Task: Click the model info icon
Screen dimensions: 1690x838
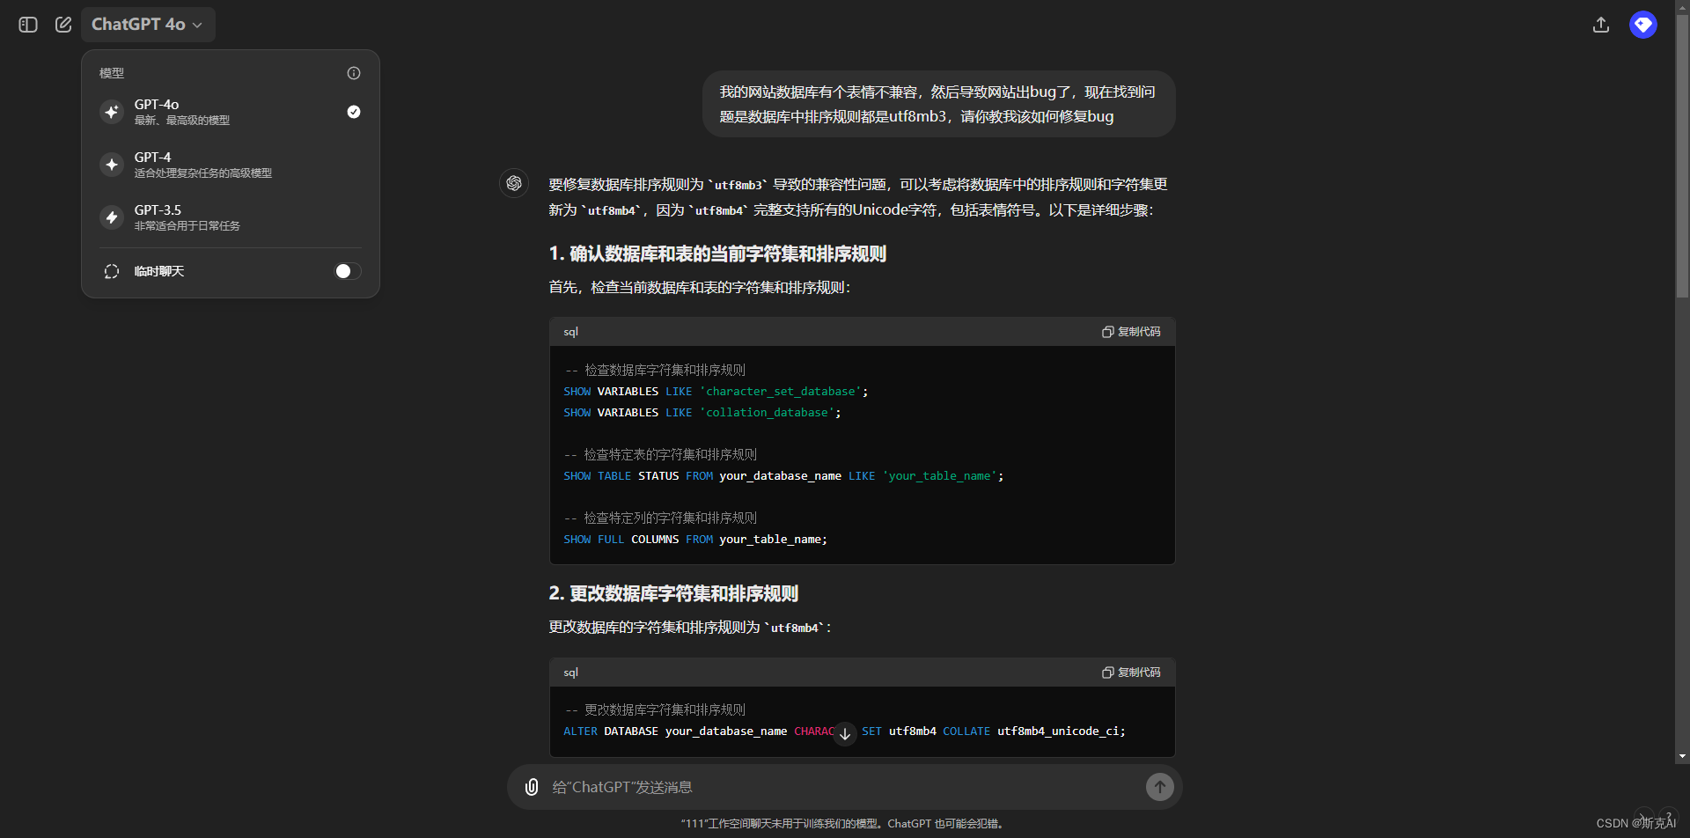Action: [354, 73]
